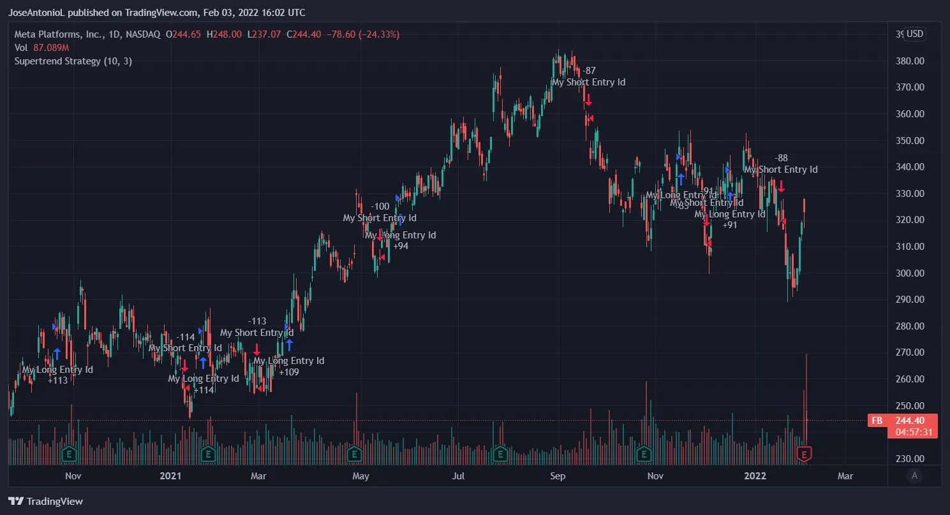950x515 pixels.
Task: Click the 230.00 price axis label
Action: pos(910,459)
